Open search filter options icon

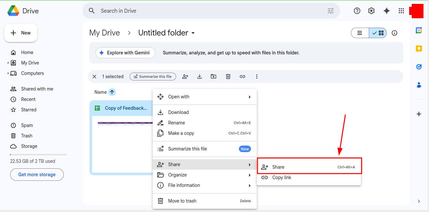[x=330, y=11]
